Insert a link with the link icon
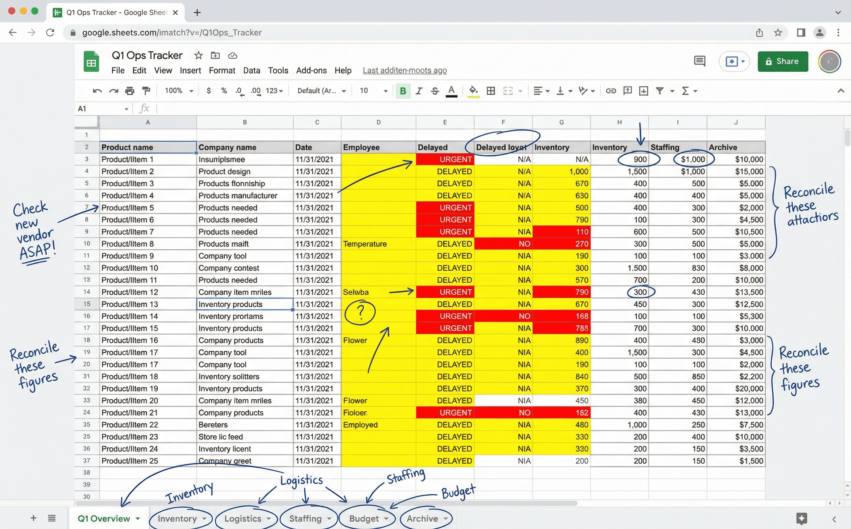This screenshot has height=529, width=851. coord(611,91)
